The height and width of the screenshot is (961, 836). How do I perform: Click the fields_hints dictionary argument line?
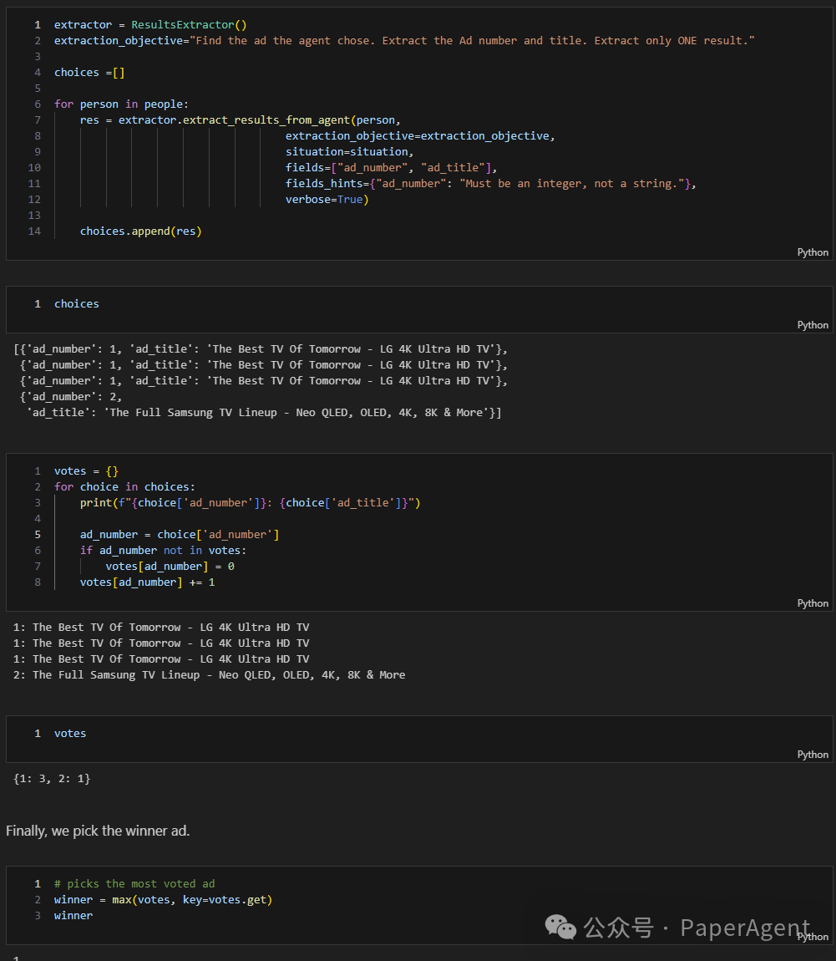(490, 184)
